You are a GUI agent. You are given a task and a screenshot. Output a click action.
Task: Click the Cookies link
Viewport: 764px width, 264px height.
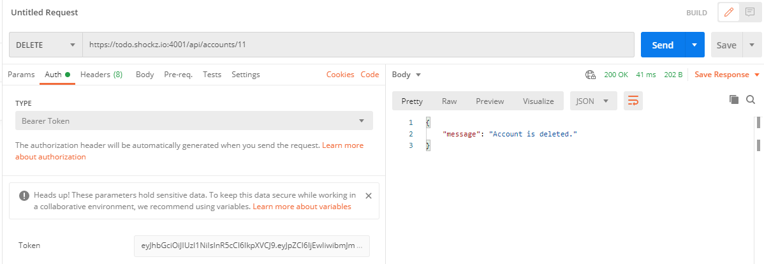tap(340, 75)
